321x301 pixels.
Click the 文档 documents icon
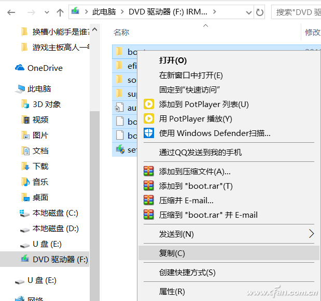click(x=25, y=151)
